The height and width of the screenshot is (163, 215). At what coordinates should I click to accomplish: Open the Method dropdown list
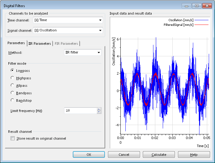click(x=98, y=52)
